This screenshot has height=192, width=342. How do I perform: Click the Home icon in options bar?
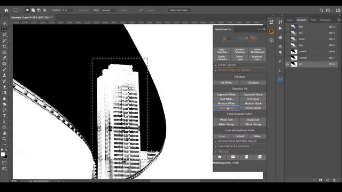click(x=6, y=10)
